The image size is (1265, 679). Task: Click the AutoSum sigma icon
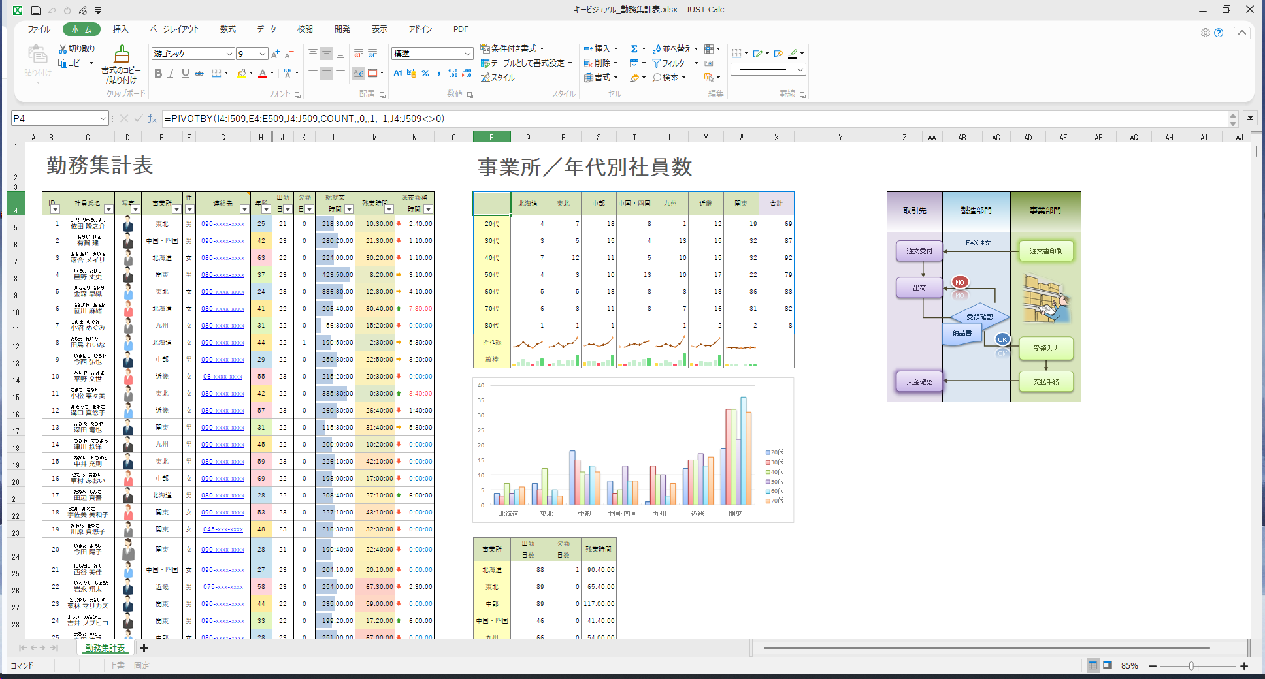point(634,49)
